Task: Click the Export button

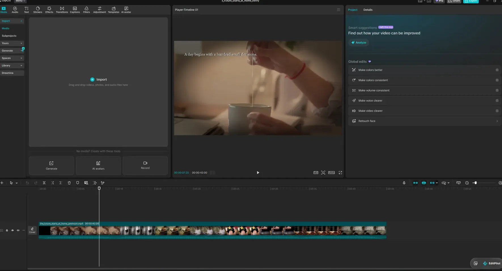Action: tap(471, 1)
